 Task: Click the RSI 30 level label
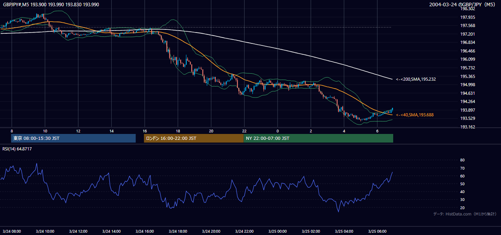(x=462, y=200)
